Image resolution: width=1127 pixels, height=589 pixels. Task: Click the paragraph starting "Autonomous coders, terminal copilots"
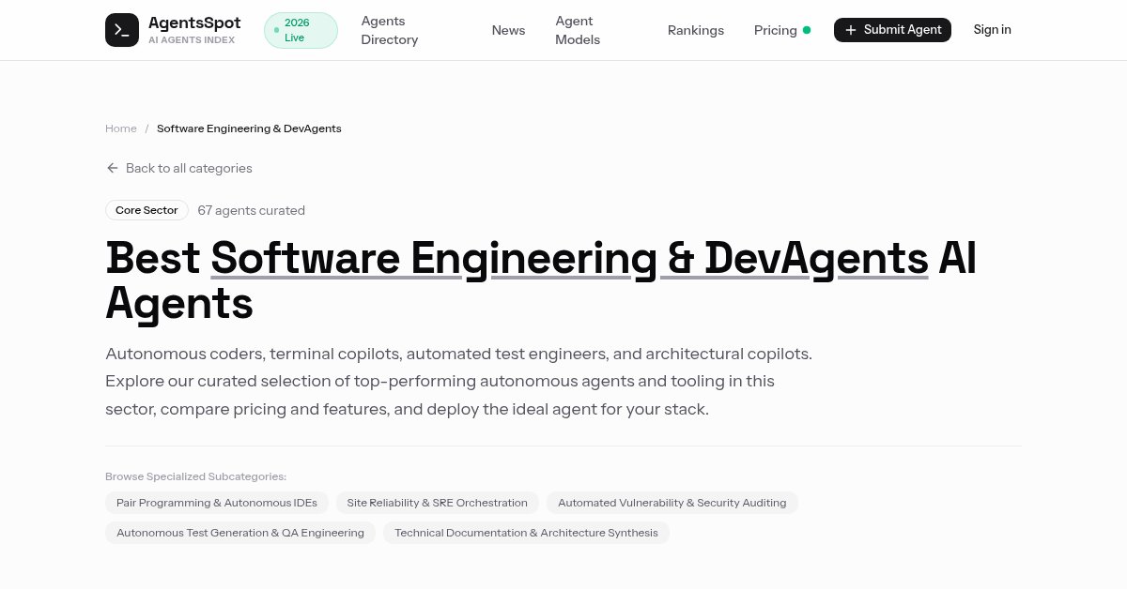(x=458, y=382)
